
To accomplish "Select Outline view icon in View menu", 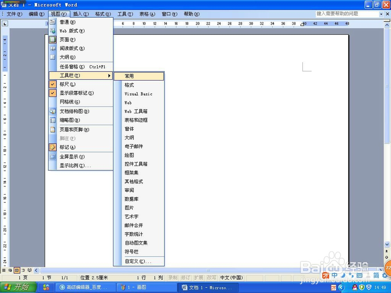I will [53, 57].
